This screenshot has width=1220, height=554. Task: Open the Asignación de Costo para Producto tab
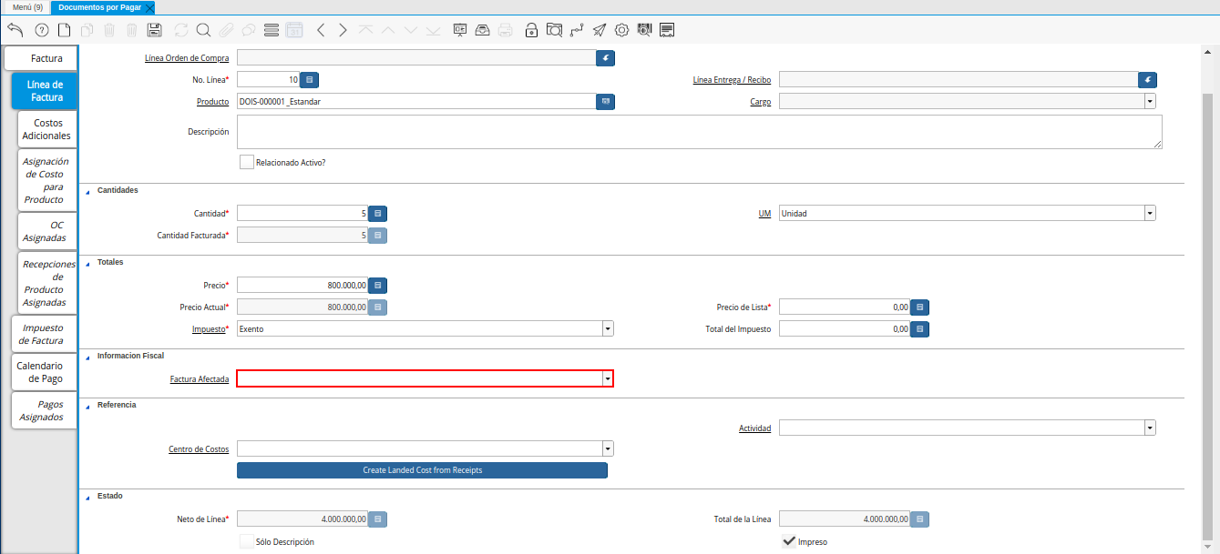(46, 180)
